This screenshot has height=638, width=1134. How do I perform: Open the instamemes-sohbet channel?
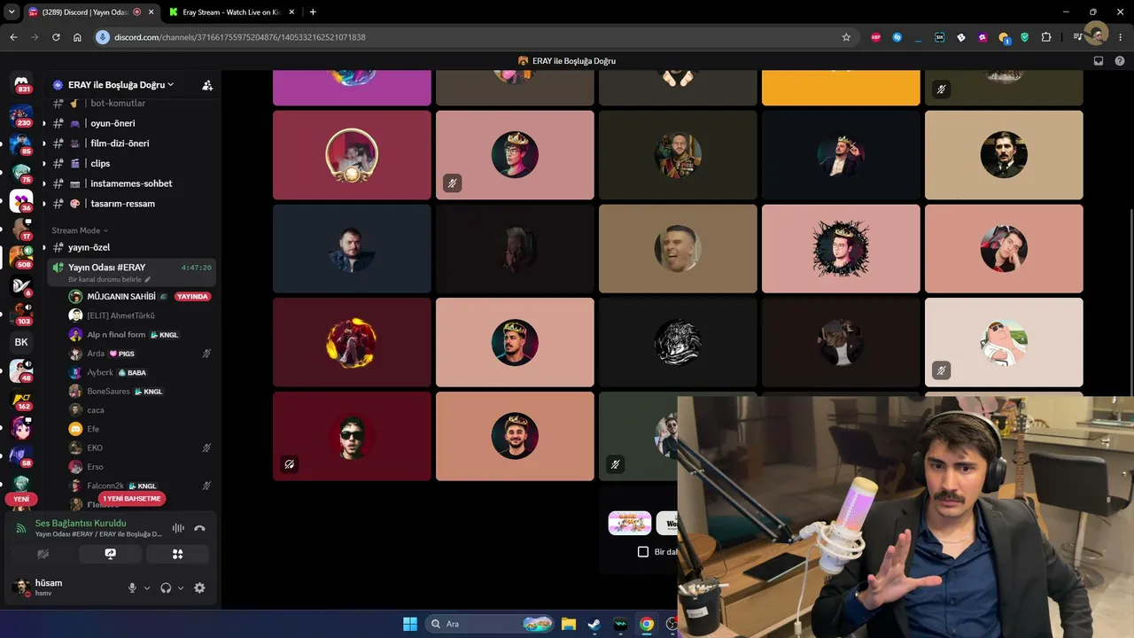tap(131, 183)
